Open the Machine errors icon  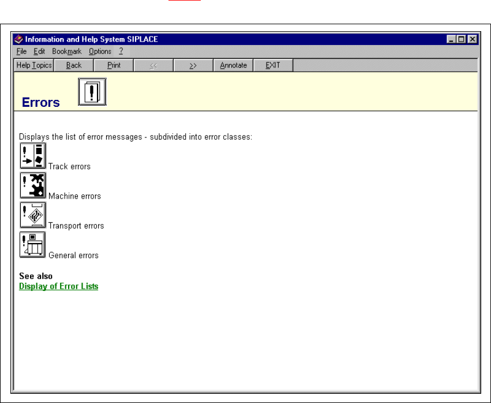coord(33,185)
